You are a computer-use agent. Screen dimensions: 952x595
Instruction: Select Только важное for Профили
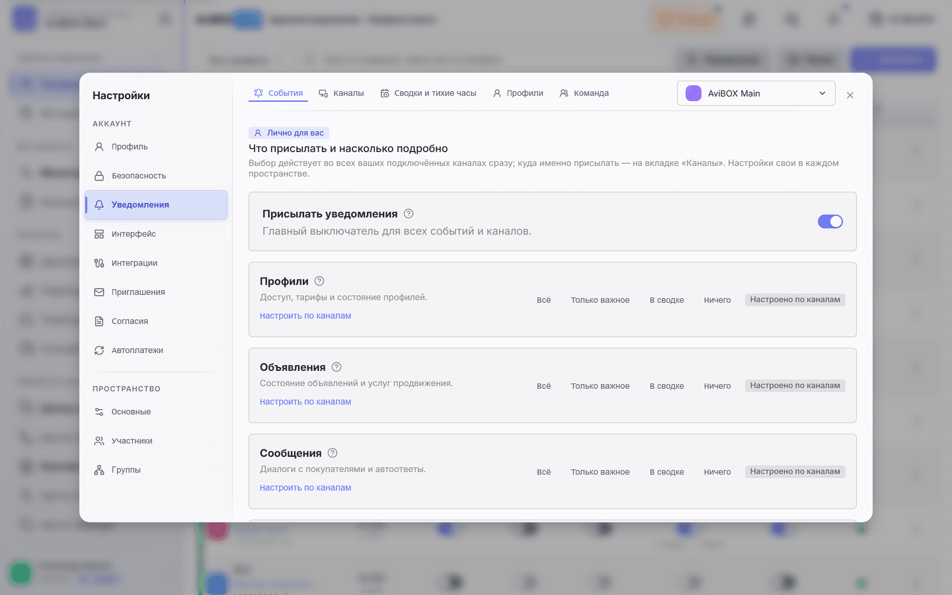click(600, 300)
